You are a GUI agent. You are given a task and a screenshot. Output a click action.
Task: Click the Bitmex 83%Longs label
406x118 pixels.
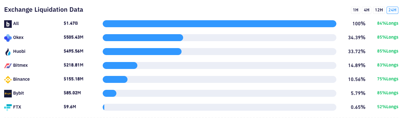click(x=388, y=65)
